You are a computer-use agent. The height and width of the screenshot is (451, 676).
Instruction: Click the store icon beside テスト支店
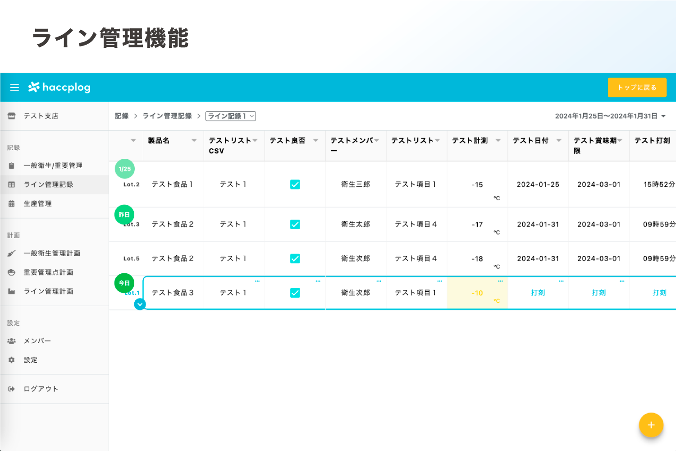(x=12, y=116)
